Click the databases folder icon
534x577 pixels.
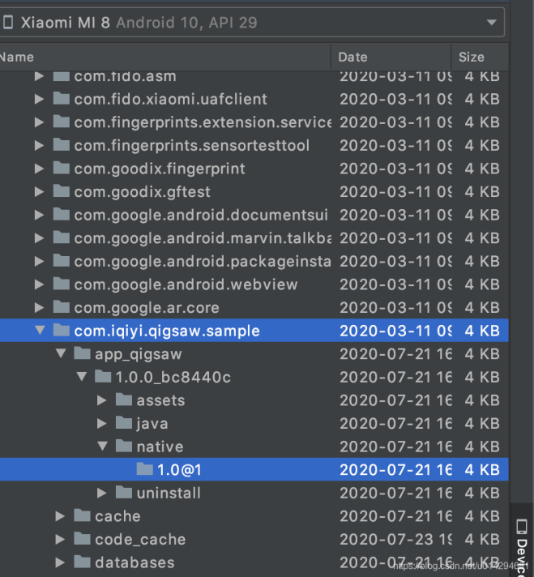coord(82,562)
